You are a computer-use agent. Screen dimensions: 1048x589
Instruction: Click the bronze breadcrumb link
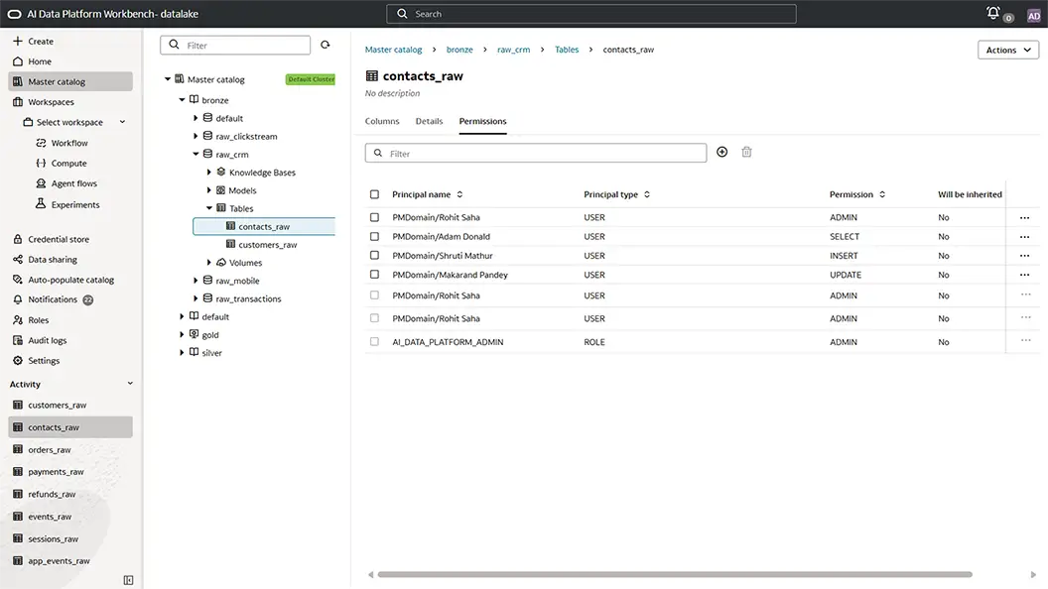(459, 50)
